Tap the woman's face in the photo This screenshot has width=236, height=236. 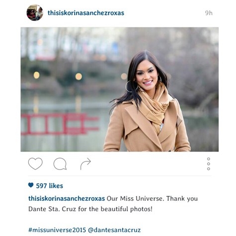point(147,75)
